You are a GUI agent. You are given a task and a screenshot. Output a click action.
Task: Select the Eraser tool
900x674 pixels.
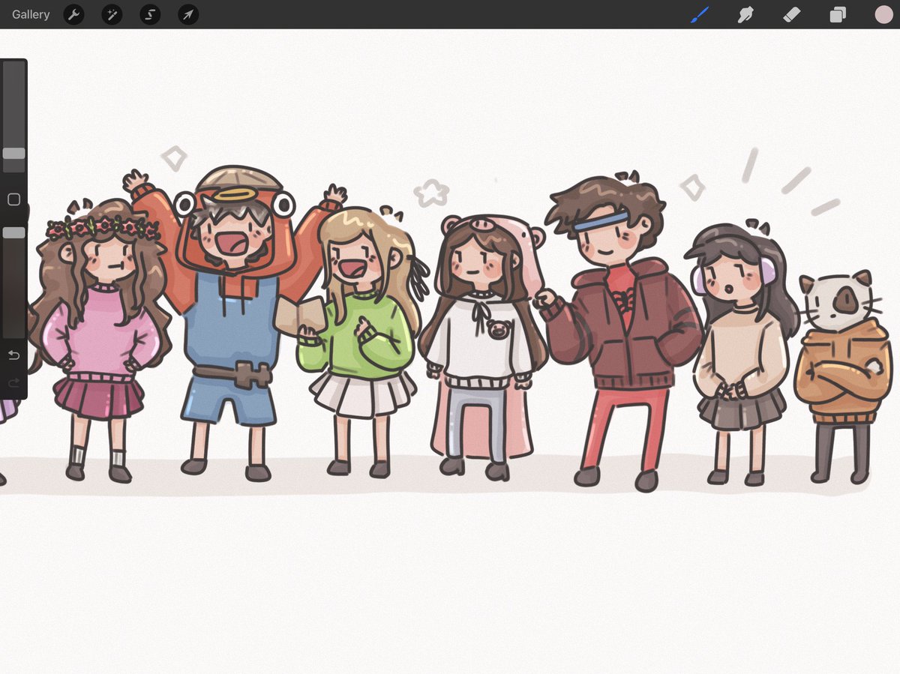point(792,14)
